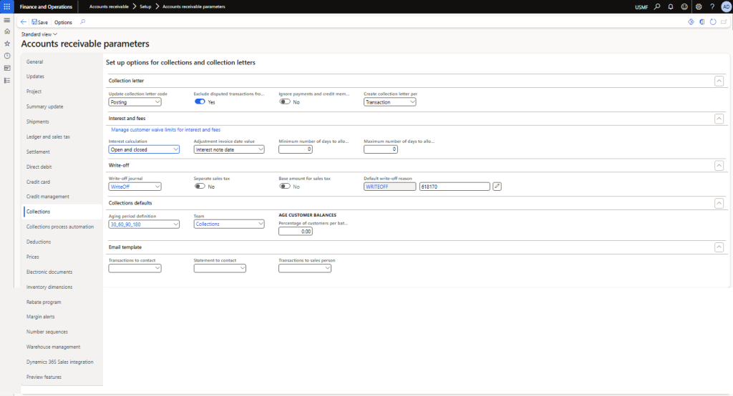The height and width of the screenshot is (396, 733).
Task: Open Favorites star in left rail
Action: [x=7, y=44]
